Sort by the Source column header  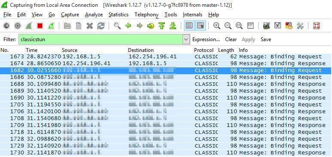[94, 50]
